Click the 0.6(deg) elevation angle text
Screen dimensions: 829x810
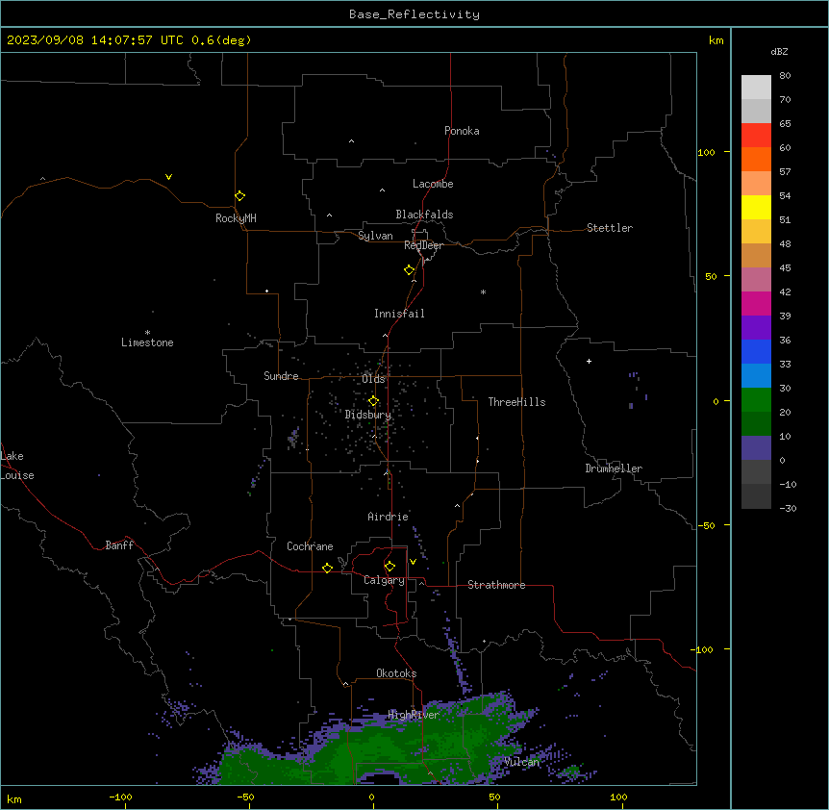click(221, 40)
